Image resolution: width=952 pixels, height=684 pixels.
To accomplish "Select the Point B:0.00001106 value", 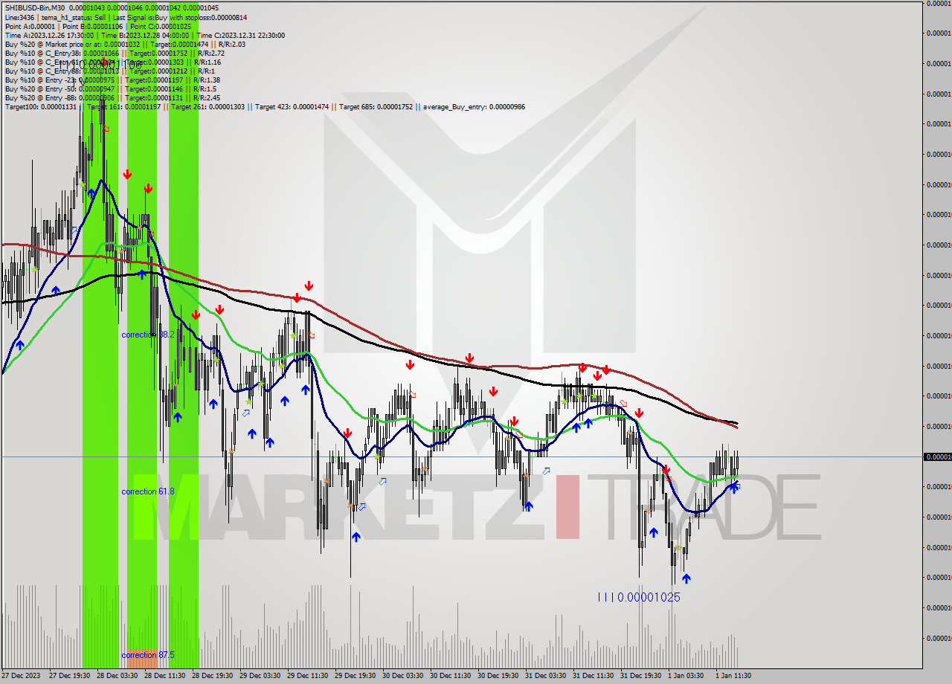I will (93, 26).
